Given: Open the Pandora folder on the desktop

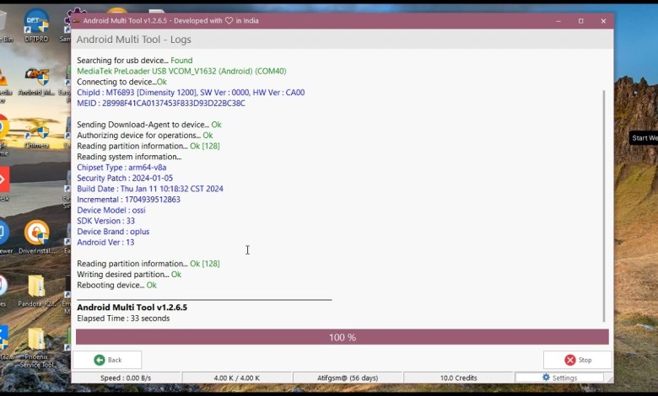Looking at the screenshot, I should click(x=36, y=289).
